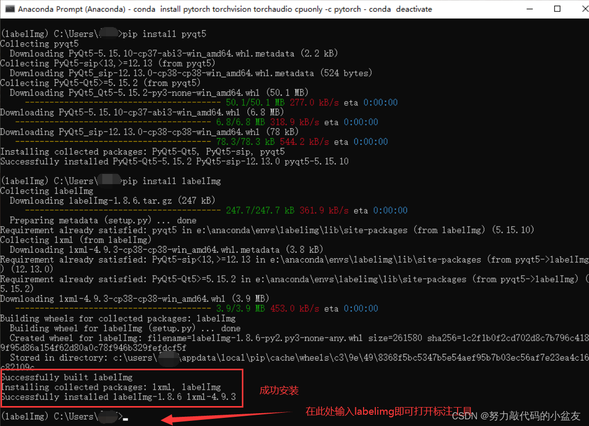Click 'Installing collected packages: PyQt5-Qt5' line
The width and height of the screenshot is (589, 426).
click(x=143, y=152)
